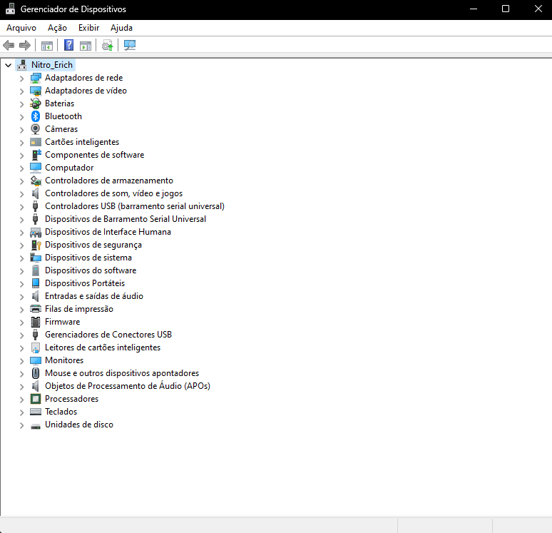The image size is (552, 533).
Task: Select the Computador label
Action: coord(69,168)
